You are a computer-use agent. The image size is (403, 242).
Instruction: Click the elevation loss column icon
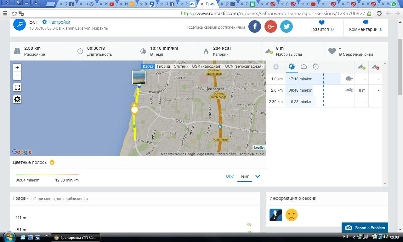pyautogui.click(x=375, y=67)
